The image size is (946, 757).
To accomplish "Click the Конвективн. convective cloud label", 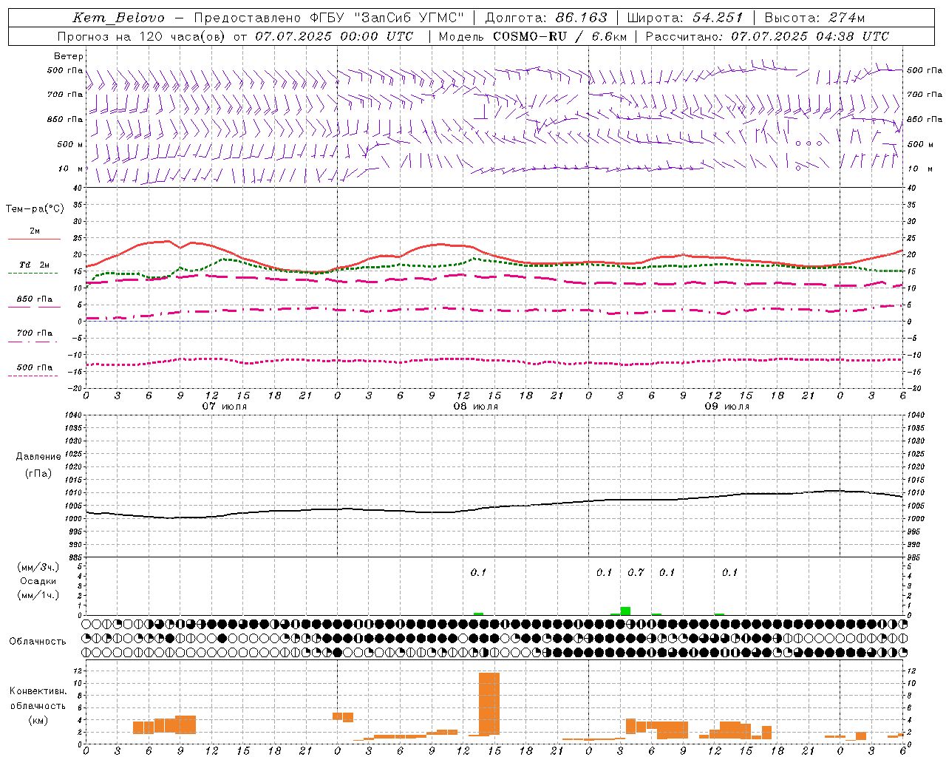I will click(x=38, y=691).
